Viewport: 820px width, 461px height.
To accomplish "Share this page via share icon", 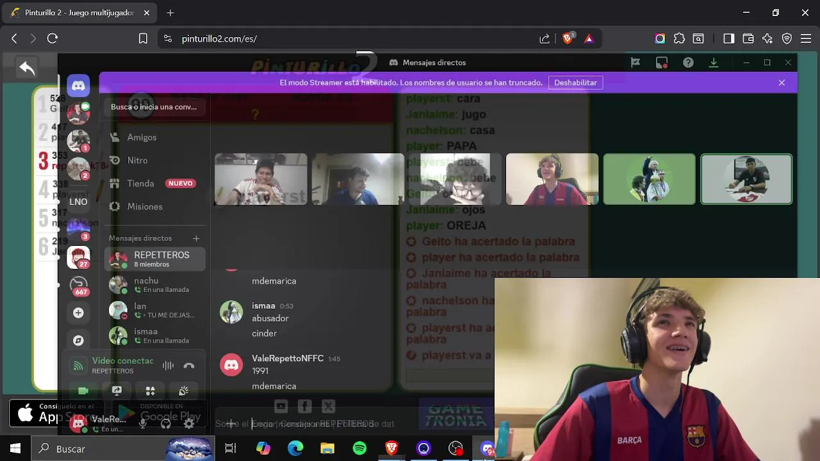I will (545, 38).
